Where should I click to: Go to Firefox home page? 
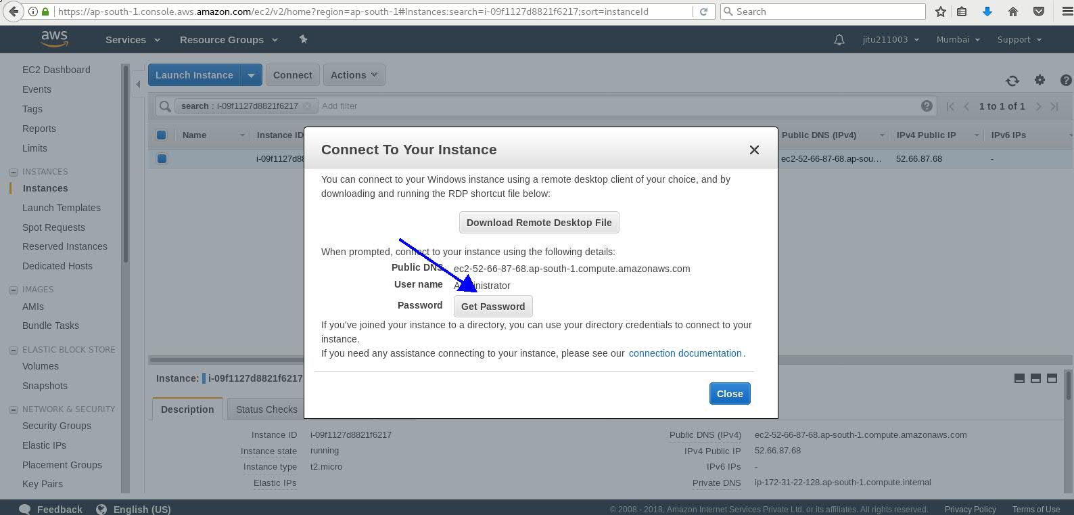pos(1012,12)
